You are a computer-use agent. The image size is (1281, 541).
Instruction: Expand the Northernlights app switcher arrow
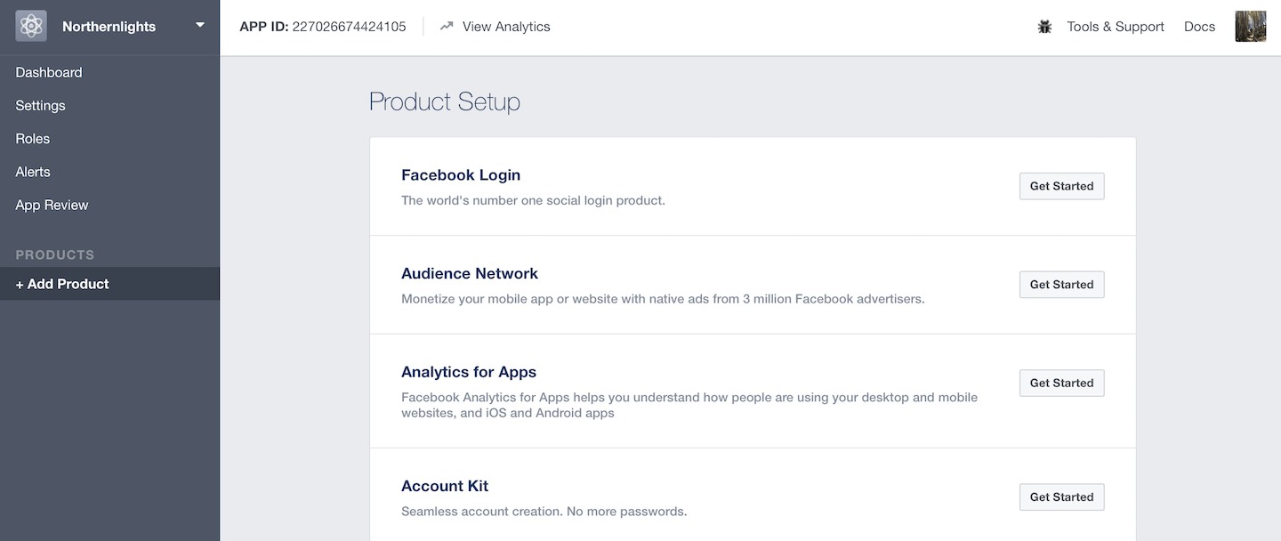point(200,25)
